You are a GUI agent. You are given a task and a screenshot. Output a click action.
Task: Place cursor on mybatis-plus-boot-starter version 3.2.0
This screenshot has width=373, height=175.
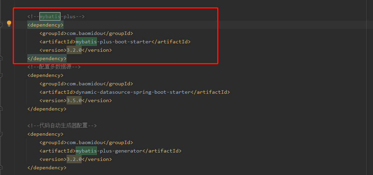point(74,50)
